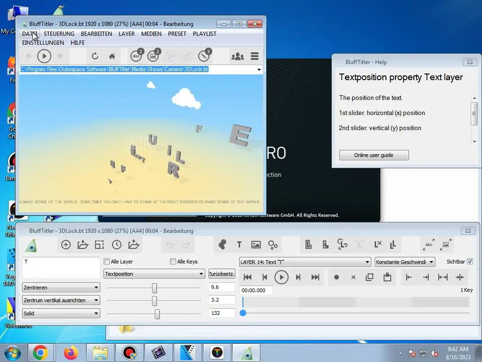This screenshot has height=362, width=482.
Task: Click the picture layers icon with badge 2
Action: 153,56
